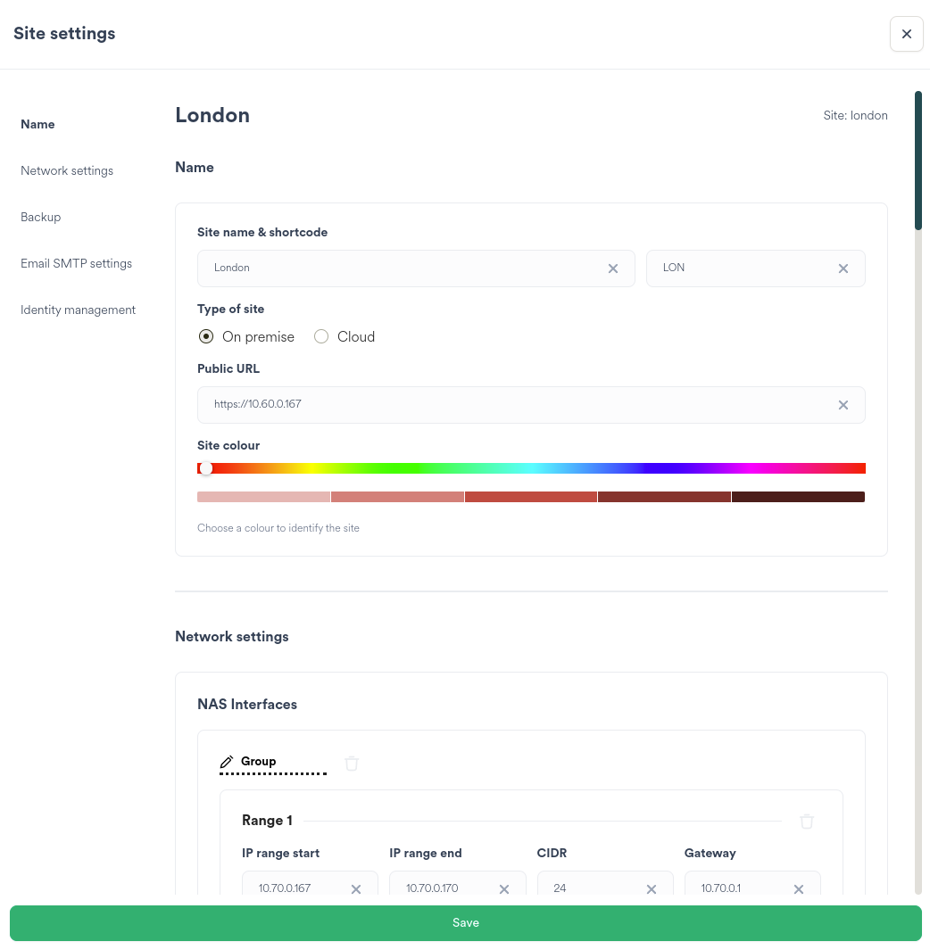Screen dimensions: 930x950
Task: Navigate to Identity management
Action: tap(78, 310)
